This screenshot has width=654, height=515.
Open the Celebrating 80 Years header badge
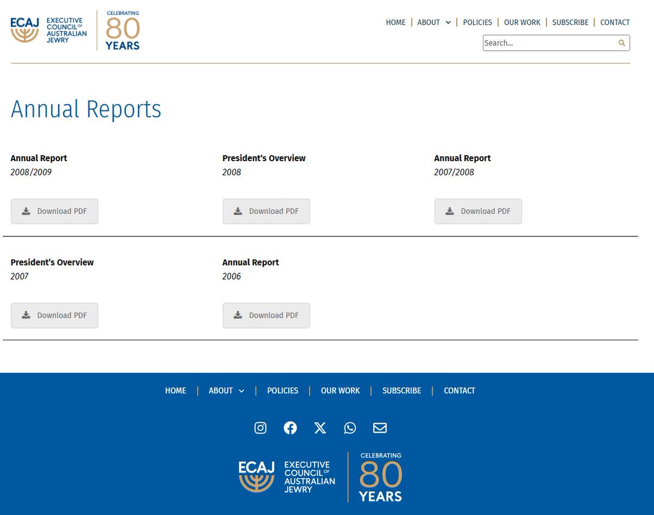click(x=123, y=30)
